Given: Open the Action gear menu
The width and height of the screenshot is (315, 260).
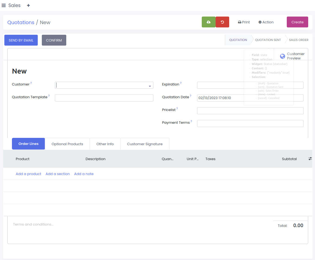Looking at the screenshot, I should click(x=266, y=22).
